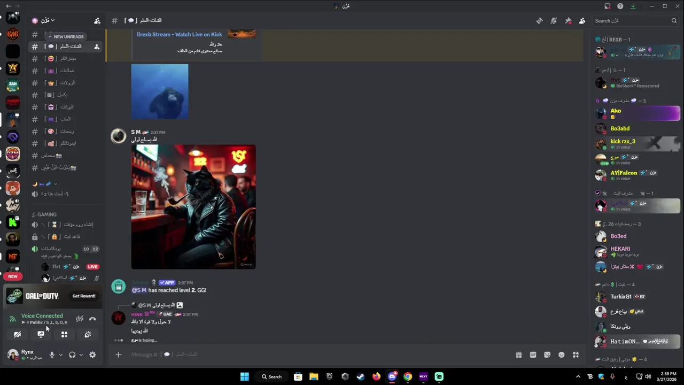Image resolution: width=684 pixels, height=385 pixels.
Task: Open Windows Start menu
Action: (x=245, y=376)
